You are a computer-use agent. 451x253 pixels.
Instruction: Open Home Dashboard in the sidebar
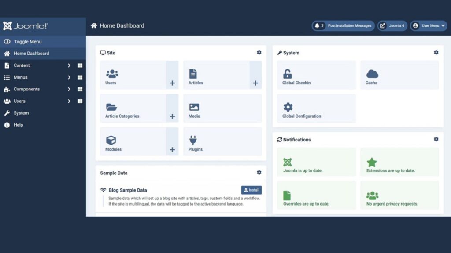click(43, 53)
